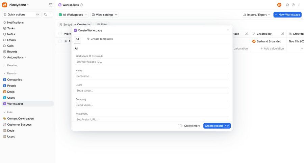Click the Filter button
The image size is (304, 163).
pyautogui.click(x=102, y=24)
